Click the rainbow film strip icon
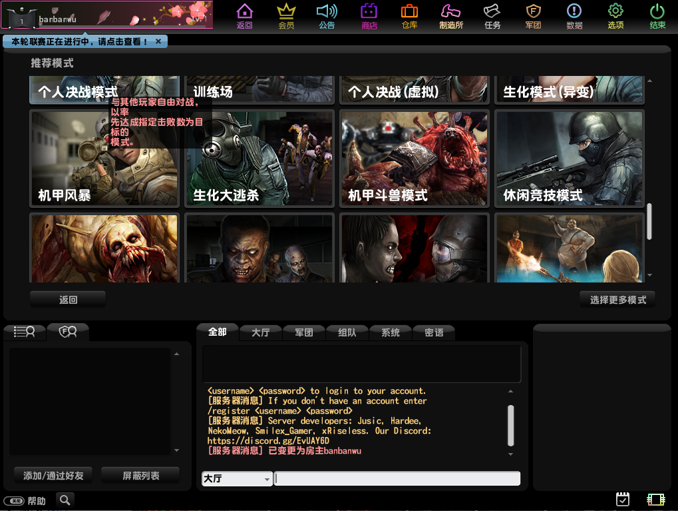 (x=656, y=499)
